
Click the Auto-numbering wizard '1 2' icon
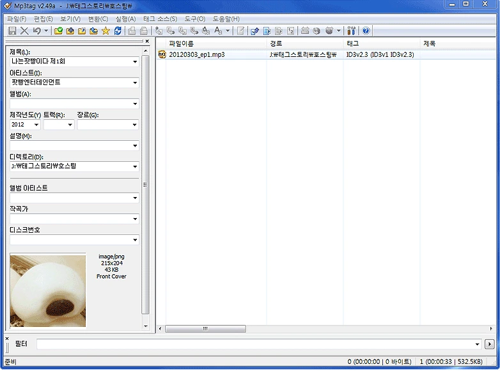pyautogui.click(x=290, y=31)
